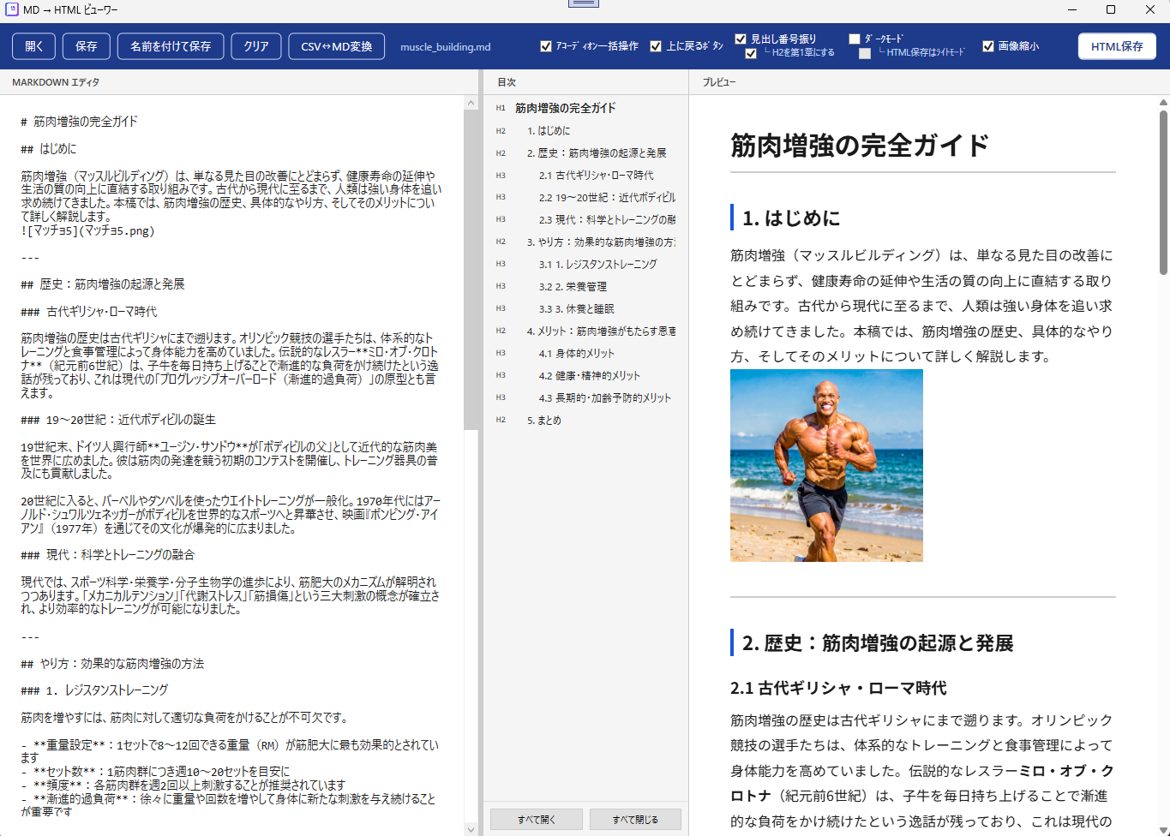
Task: Disable 見出し番号振り checkbox
Action: [741, 39]
